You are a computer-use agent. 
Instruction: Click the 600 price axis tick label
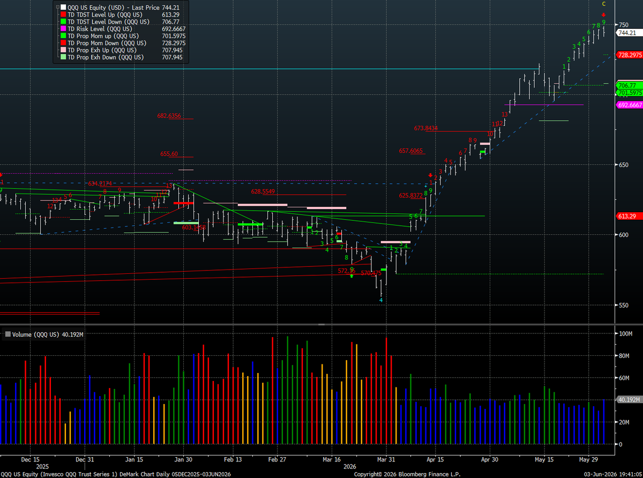click(624, 235)
